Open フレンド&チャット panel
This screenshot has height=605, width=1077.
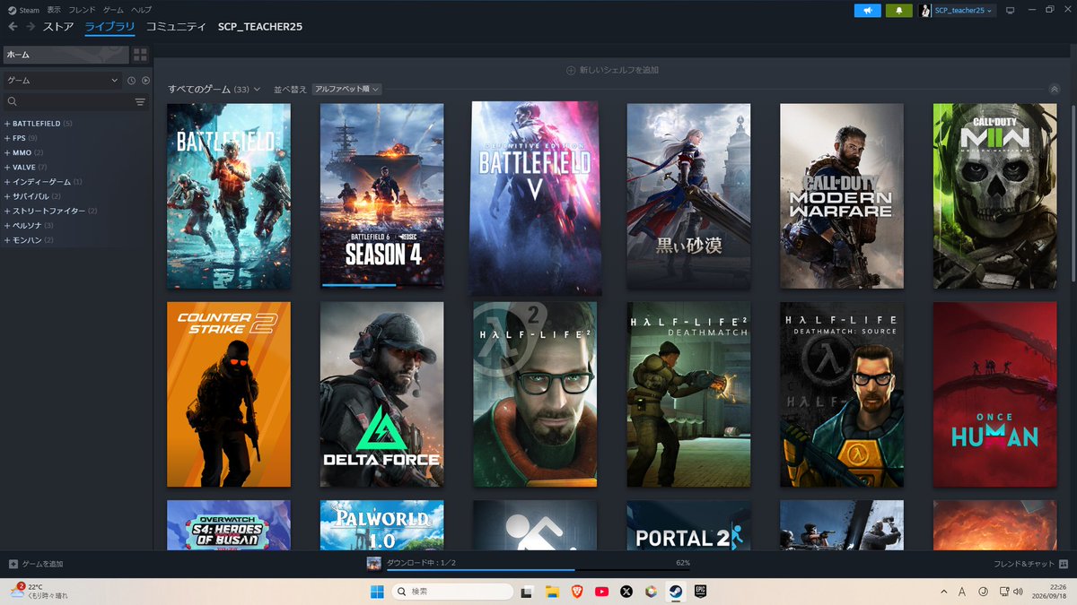point(1030,564)
